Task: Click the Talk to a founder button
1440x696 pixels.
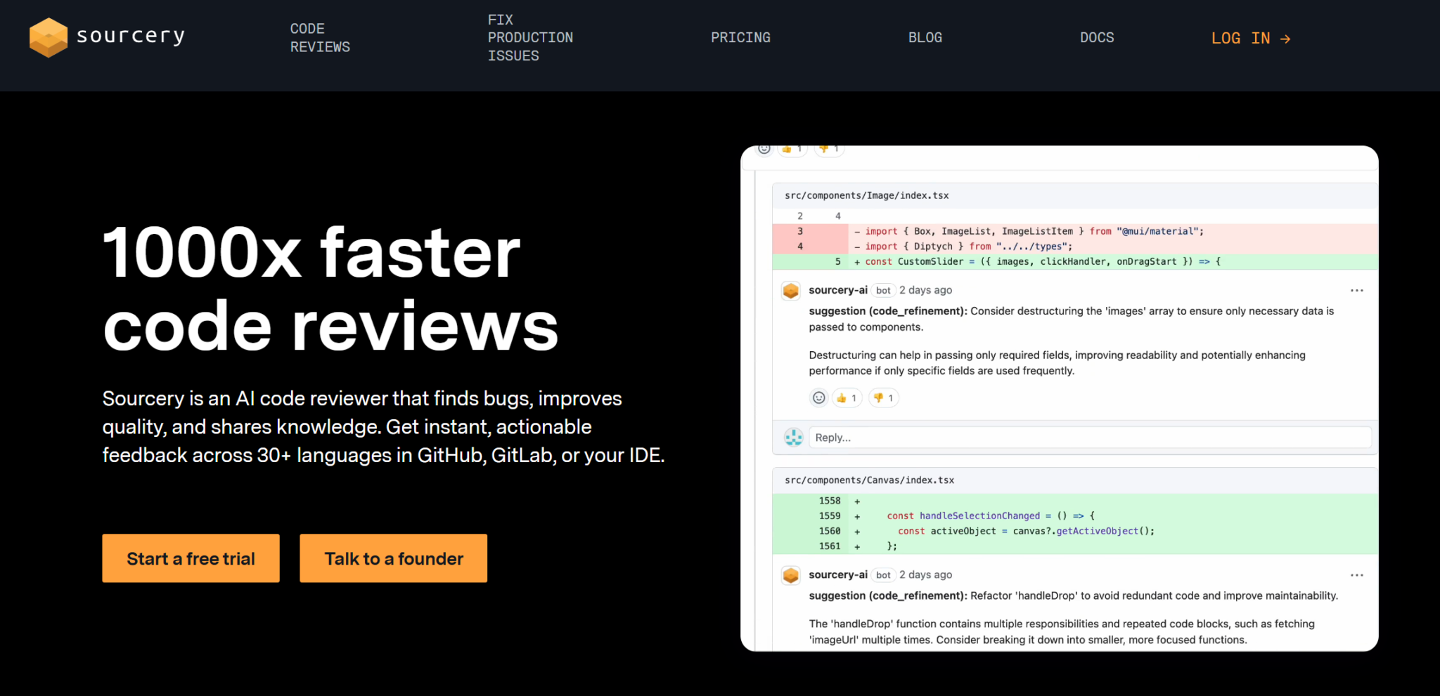Action: tap(393, 558)
